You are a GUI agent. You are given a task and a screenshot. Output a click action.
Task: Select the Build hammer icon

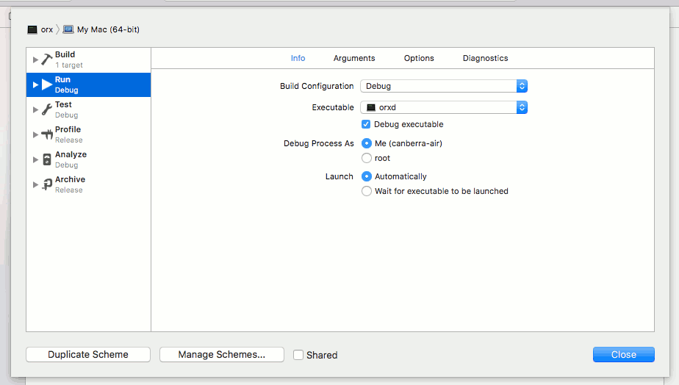(x=47, y=60)
